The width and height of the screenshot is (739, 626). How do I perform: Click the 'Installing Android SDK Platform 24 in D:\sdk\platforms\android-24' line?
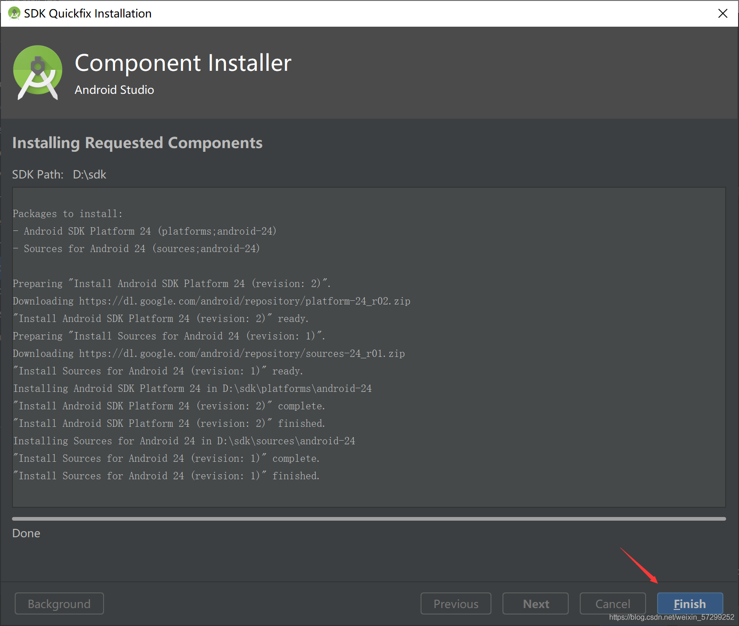(x=192, y=389)
